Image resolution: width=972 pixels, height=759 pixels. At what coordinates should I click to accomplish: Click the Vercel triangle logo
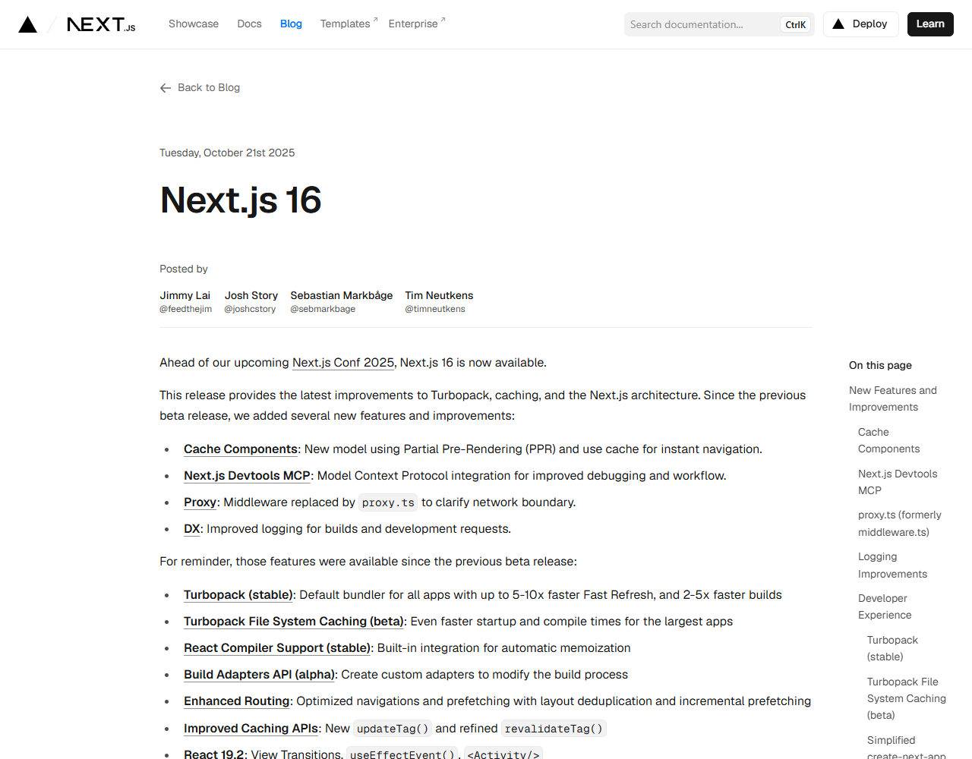[27, 24]
